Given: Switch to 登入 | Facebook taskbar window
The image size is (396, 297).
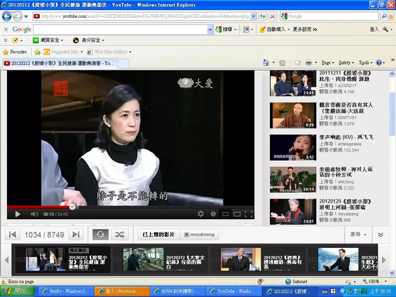Looking at the screenshot, I should [x=122, y=291].
